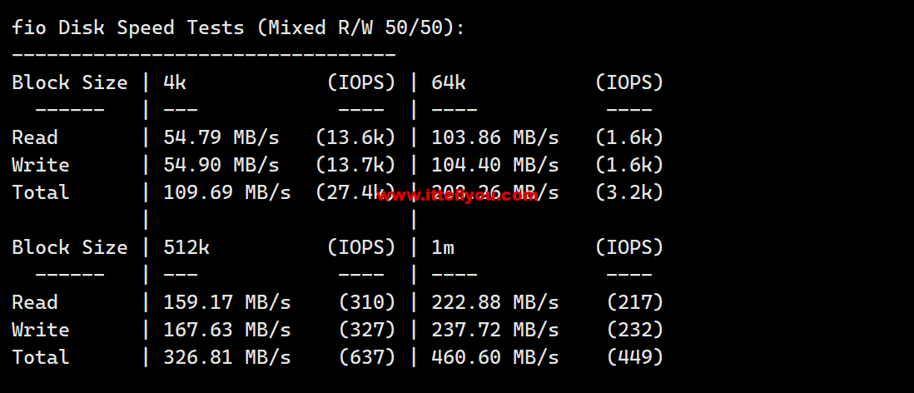
Task: Click the 4k read speed 54.79 MB/s
Action: [x=221, y=137]
